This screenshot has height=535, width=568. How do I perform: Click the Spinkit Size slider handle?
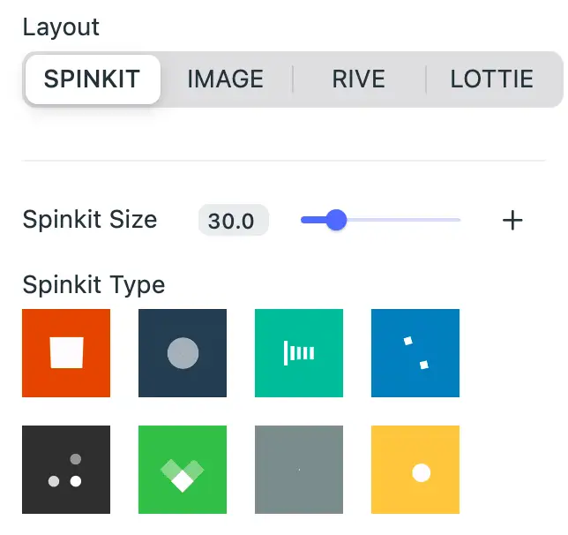pos(335,220)
